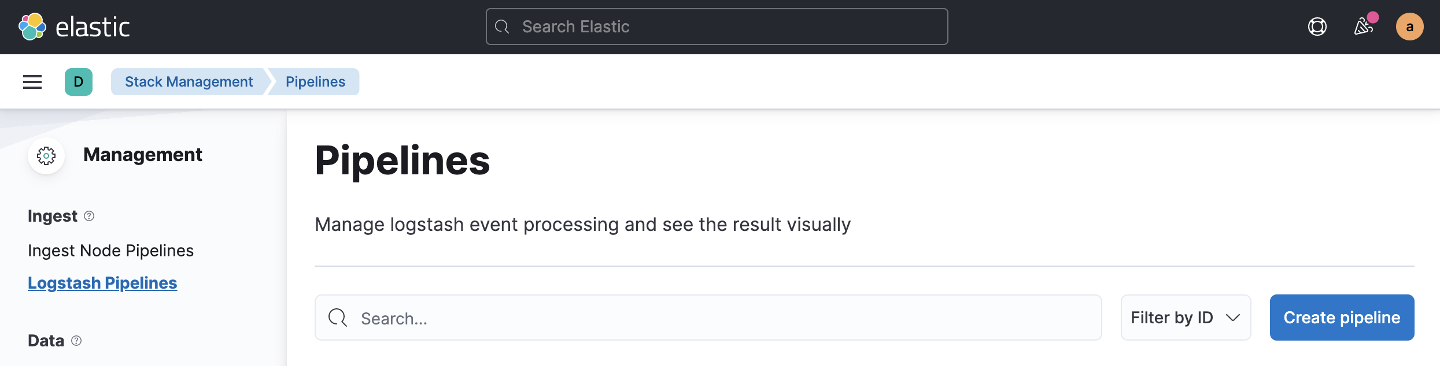Open the space selector 'D' badge

79,82
